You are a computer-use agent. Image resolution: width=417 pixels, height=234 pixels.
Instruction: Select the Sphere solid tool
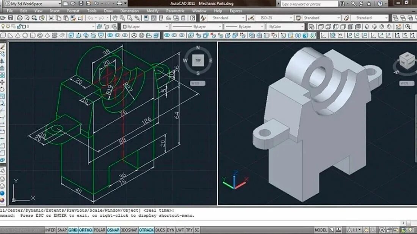pyautogui.click(x=25, y=35)
